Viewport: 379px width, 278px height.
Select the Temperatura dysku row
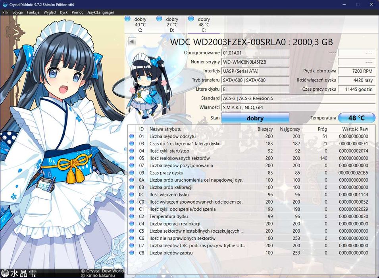(x=249, y=216)
